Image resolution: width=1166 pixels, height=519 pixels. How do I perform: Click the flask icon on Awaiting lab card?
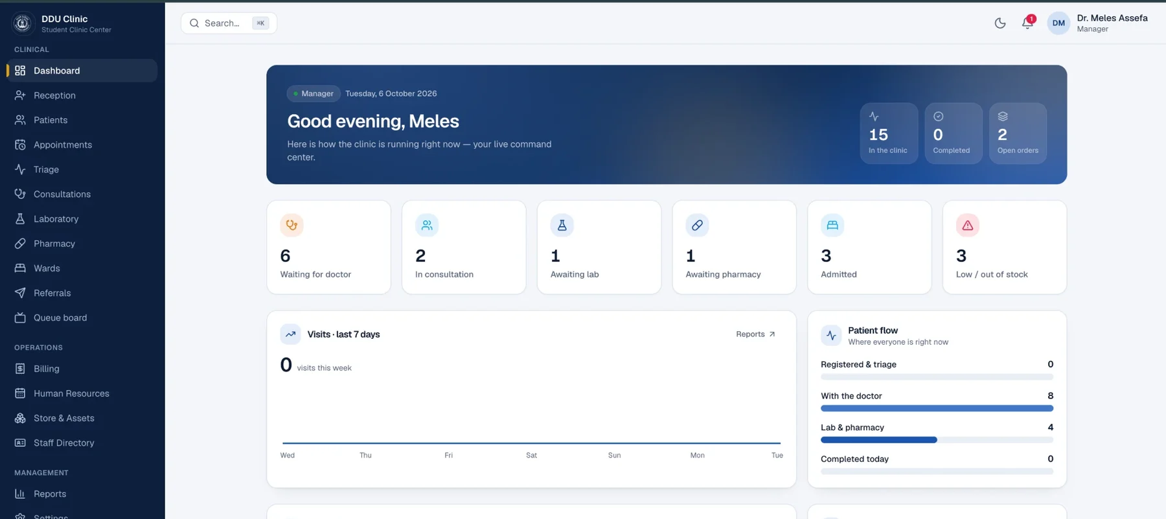562,225
